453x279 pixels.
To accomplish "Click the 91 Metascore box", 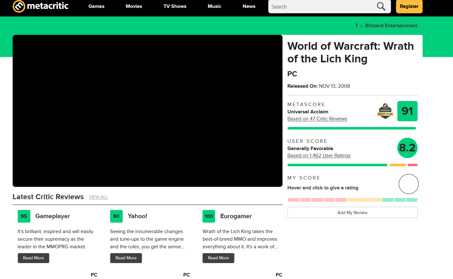I will click(x=407, y=111).
